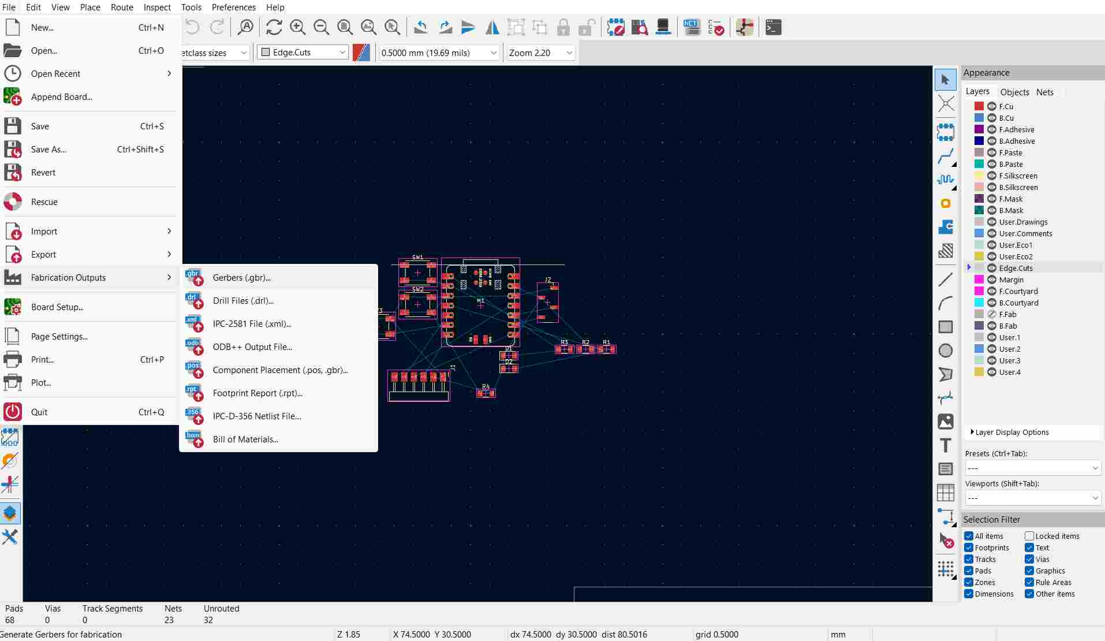Hide the B.Silkscreen layer
This screenshot has width=1105, height=641.
991,187
